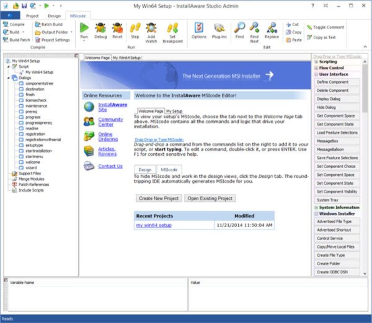Switch to the Project ribbon tab
The image size is (372, 323).
tap(32, 16)
